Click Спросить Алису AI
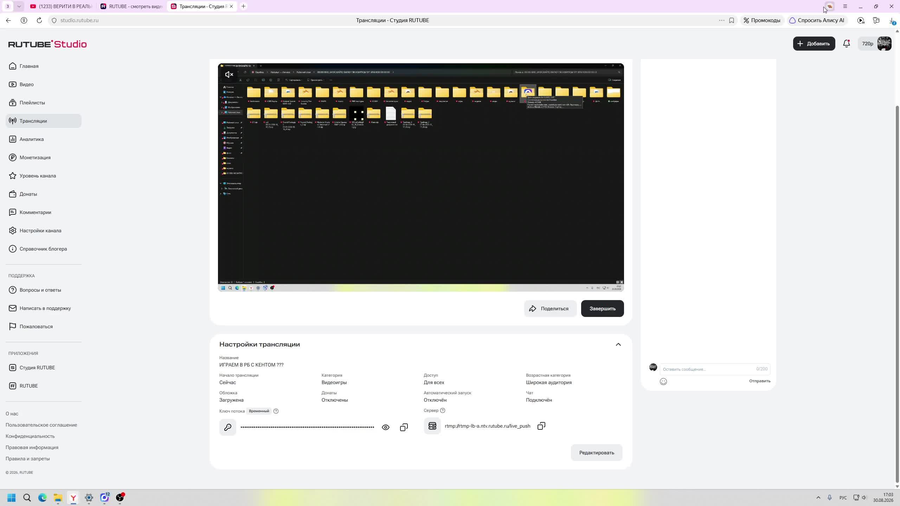900x506 pixels. coord(817,20)
